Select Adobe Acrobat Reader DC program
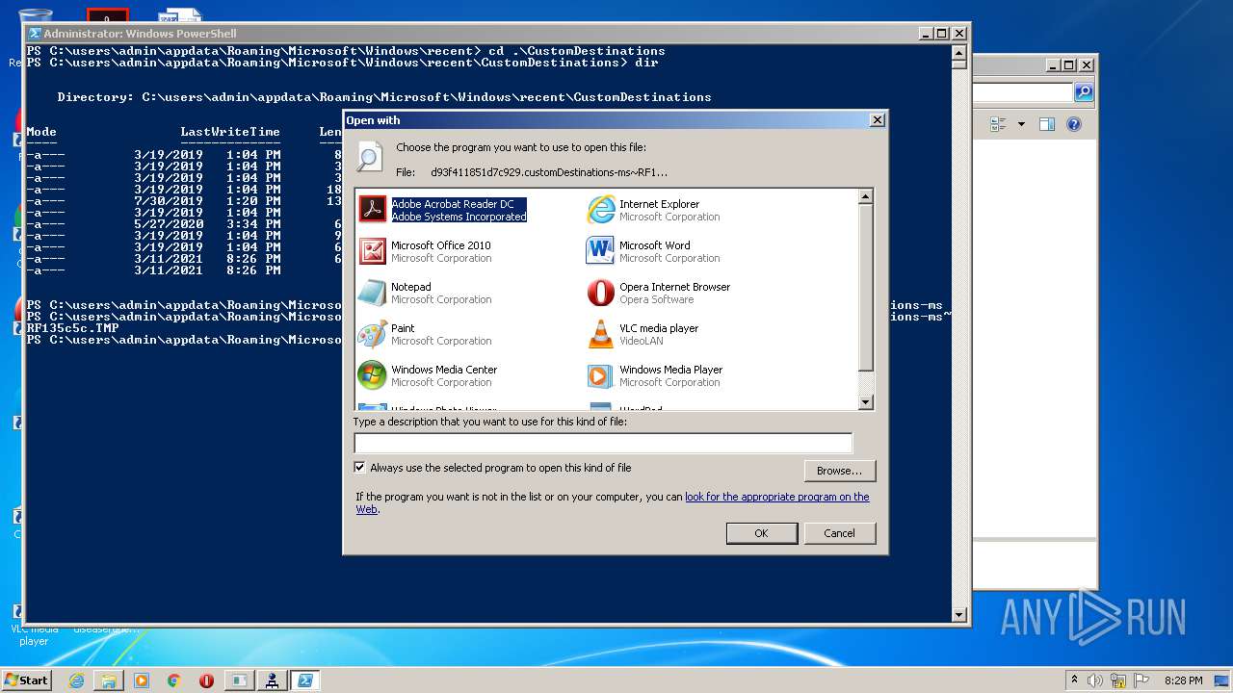The width and height of the screenshot is (1233, 693). (443, 210)
